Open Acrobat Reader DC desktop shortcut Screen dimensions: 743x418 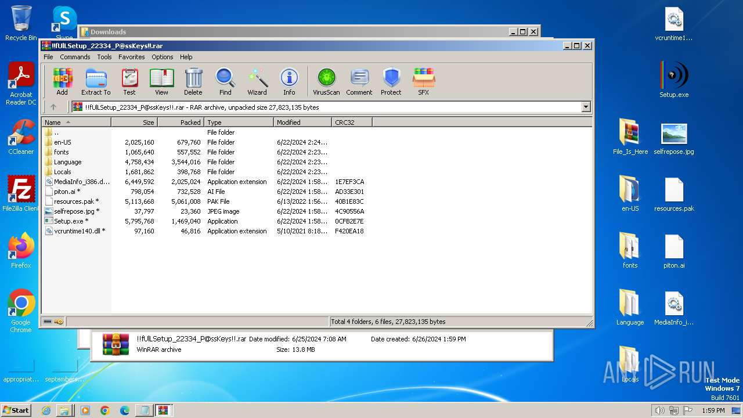21,84
